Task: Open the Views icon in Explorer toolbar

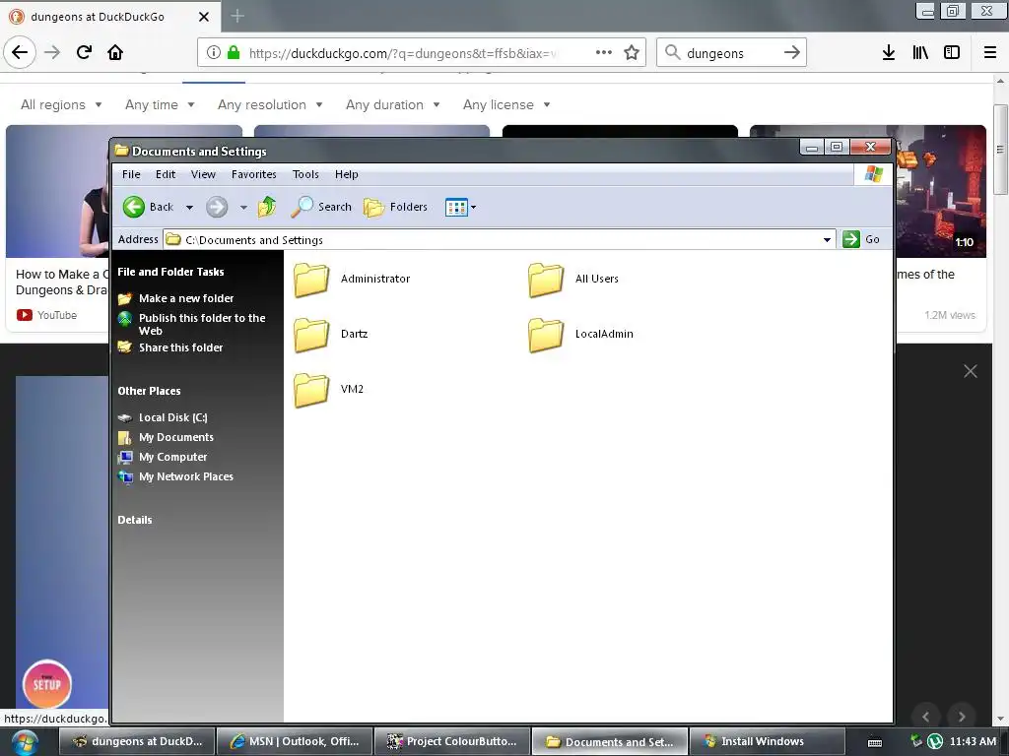Action: click(456, 207)
